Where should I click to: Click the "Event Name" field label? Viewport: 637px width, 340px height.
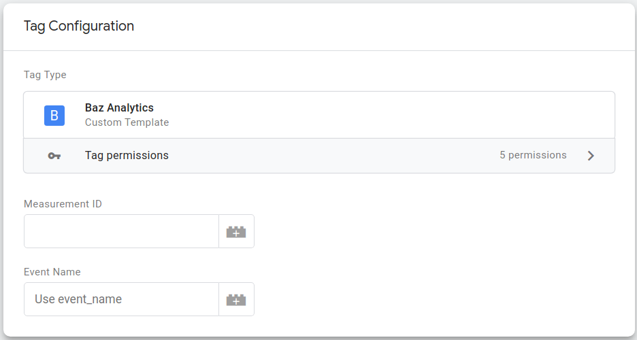point(52,272)
